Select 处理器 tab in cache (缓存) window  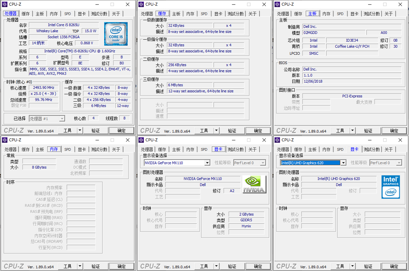tap(147, 14)
